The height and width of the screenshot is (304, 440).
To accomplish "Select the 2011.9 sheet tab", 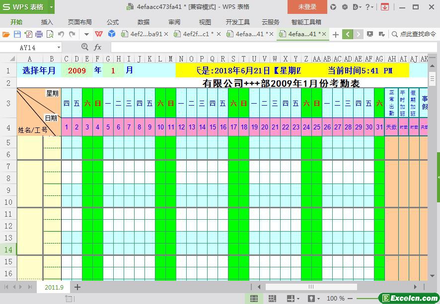I will tap(54, 287).
